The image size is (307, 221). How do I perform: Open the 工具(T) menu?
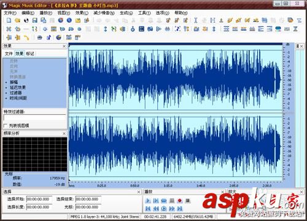point(144,13)
